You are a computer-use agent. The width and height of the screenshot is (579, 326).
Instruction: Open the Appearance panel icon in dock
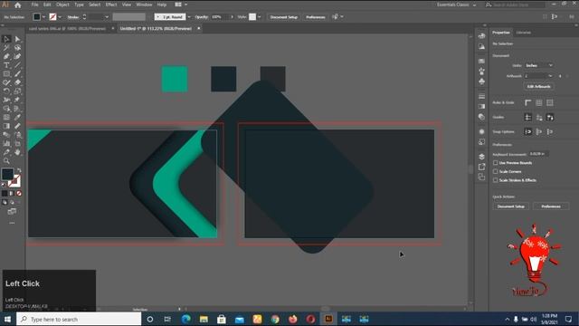[481, 131]
